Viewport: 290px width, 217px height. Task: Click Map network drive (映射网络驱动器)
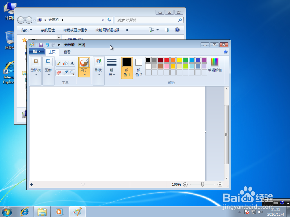click(108, 30)
